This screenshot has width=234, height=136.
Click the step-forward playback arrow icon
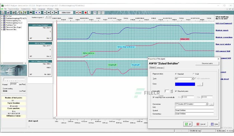click(45, 13)
